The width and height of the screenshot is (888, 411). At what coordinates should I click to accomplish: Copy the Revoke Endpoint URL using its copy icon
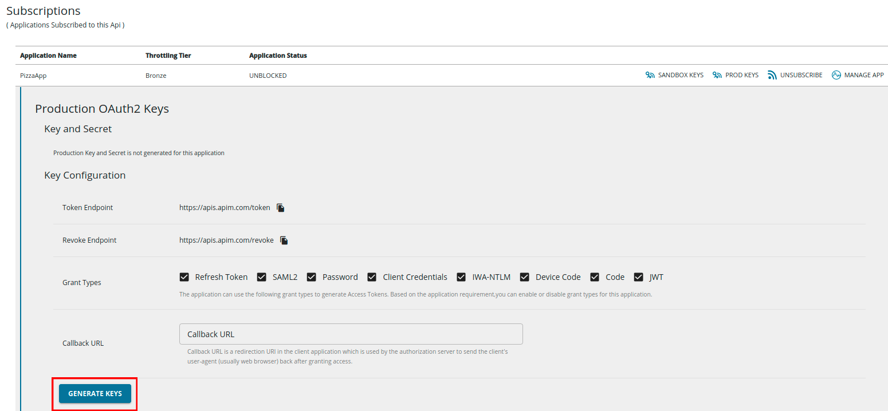284,240
